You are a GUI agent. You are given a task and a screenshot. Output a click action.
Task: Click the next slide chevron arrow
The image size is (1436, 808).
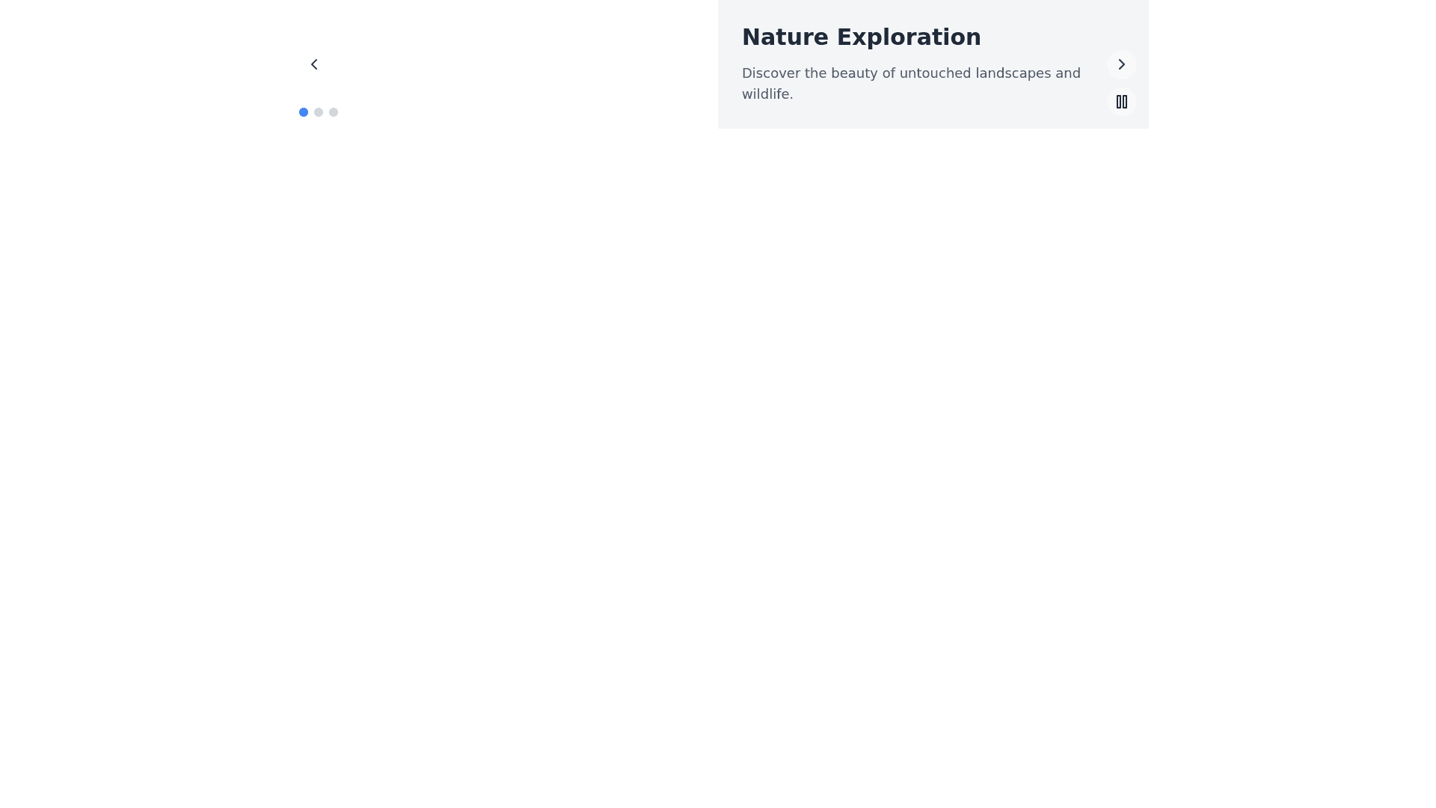pyautogui.click(x=1121, y=64)
